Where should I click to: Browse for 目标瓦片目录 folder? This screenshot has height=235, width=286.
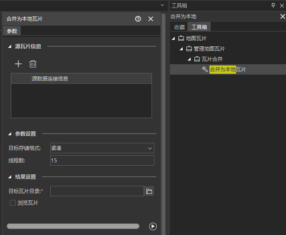(149, 191)
